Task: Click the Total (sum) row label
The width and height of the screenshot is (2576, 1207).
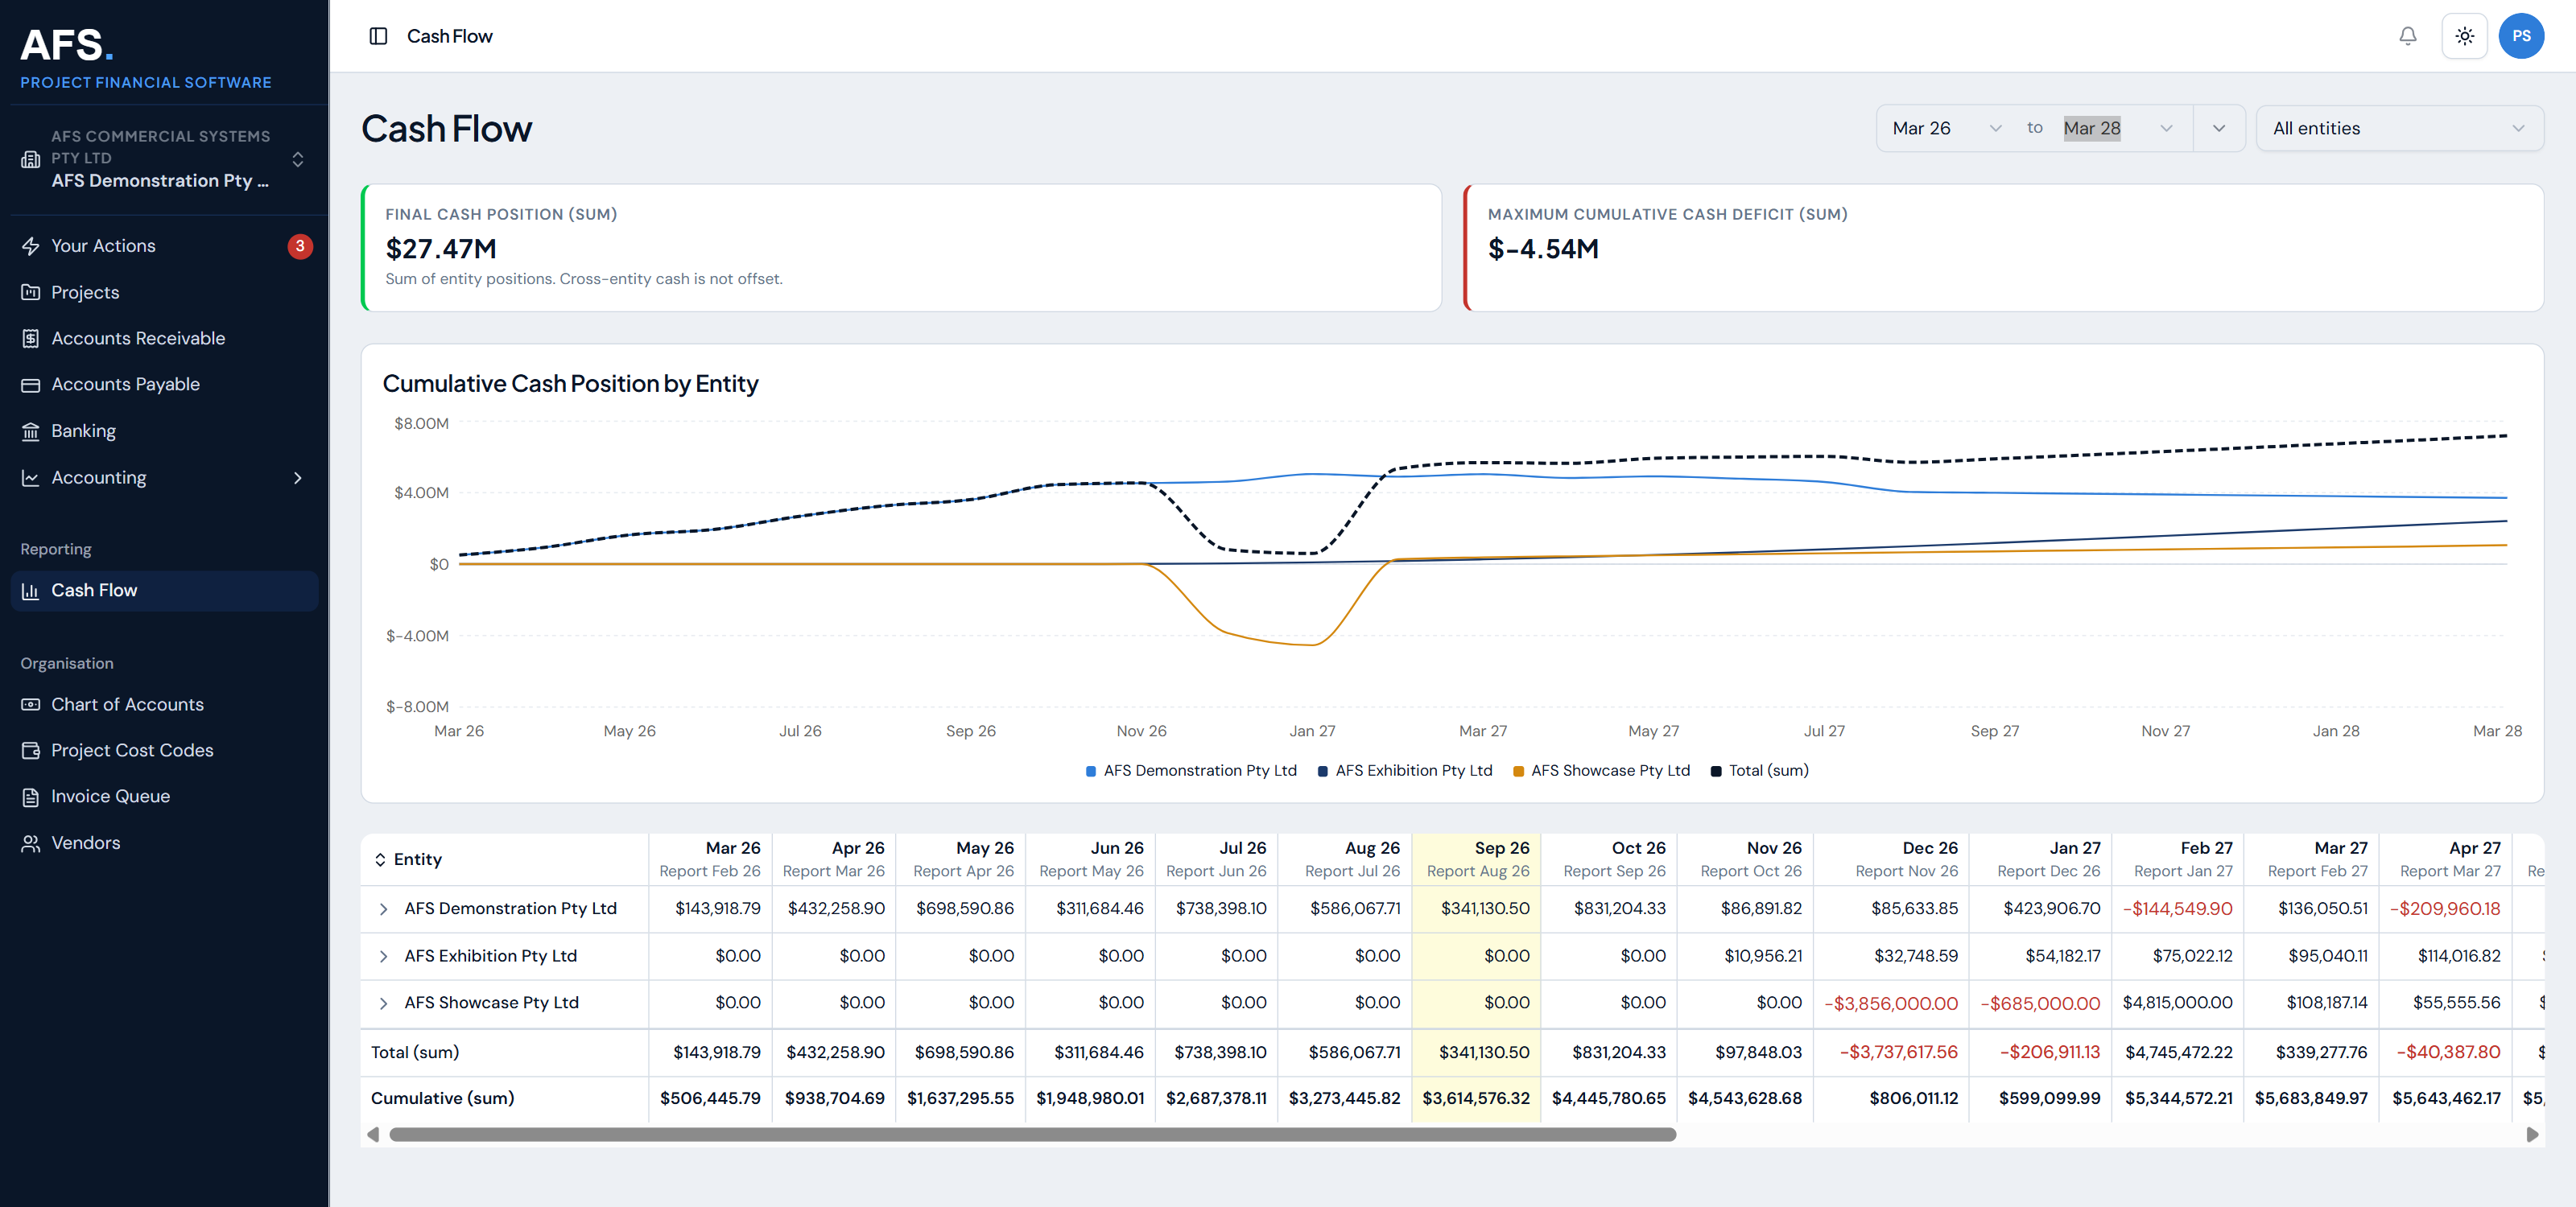Action: (415, 1053)
